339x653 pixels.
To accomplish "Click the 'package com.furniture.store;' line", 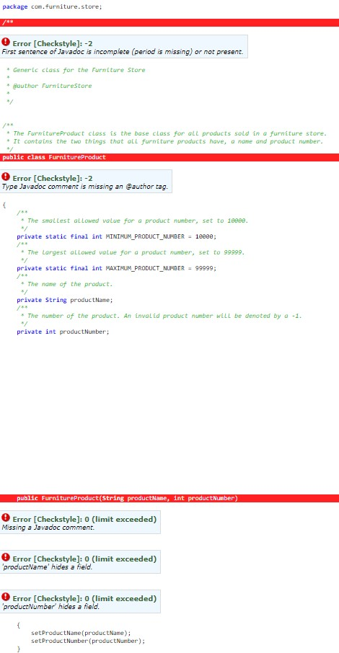I will [52, 7].
